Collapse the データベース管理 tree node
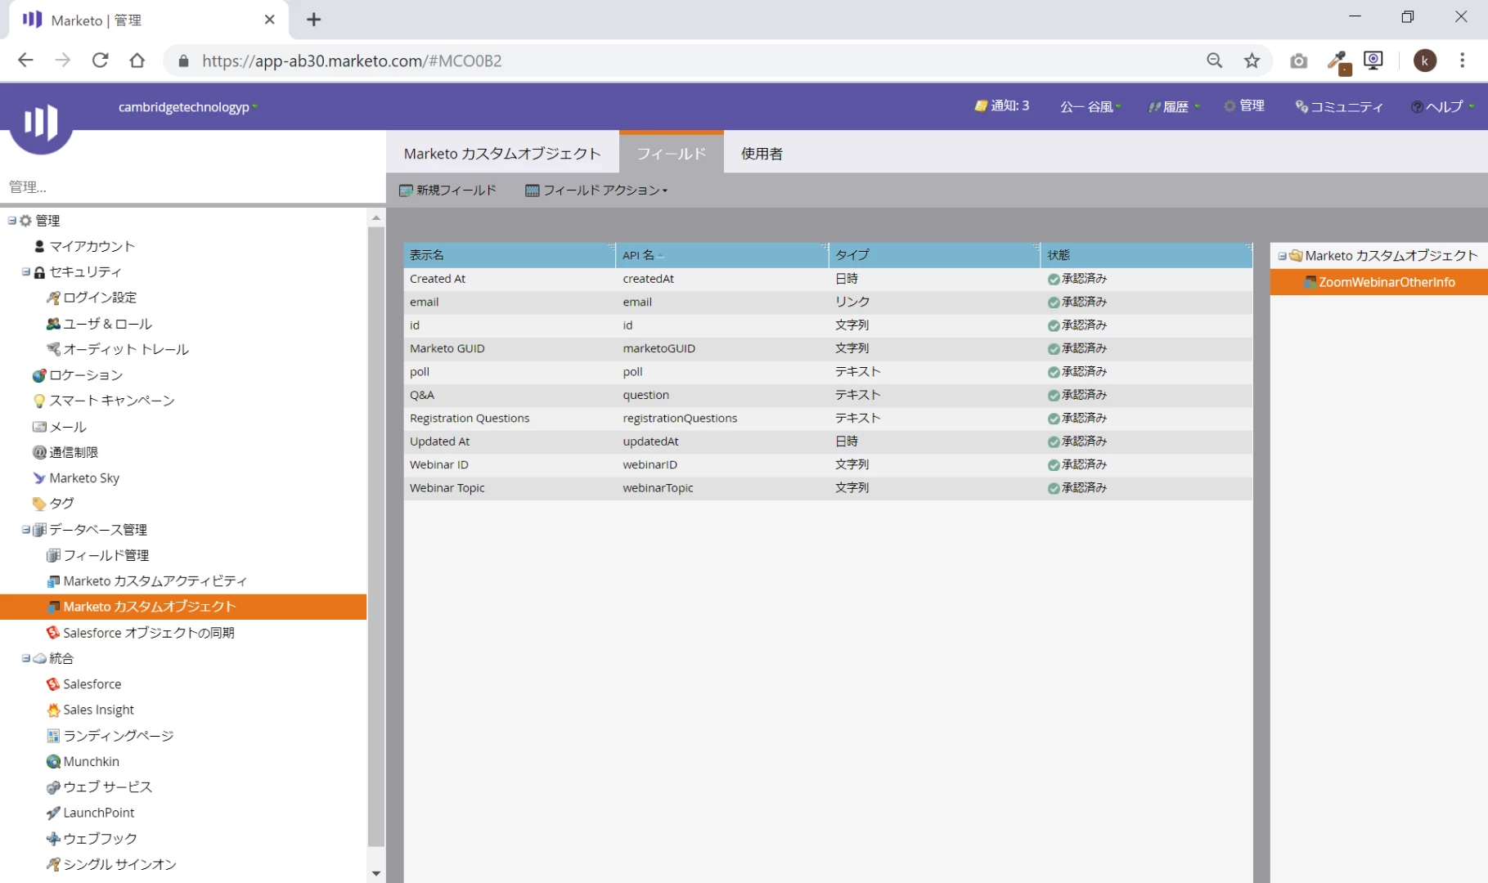Image resolution: width=1488 pixels, height=883 pixels. [26, 530]
